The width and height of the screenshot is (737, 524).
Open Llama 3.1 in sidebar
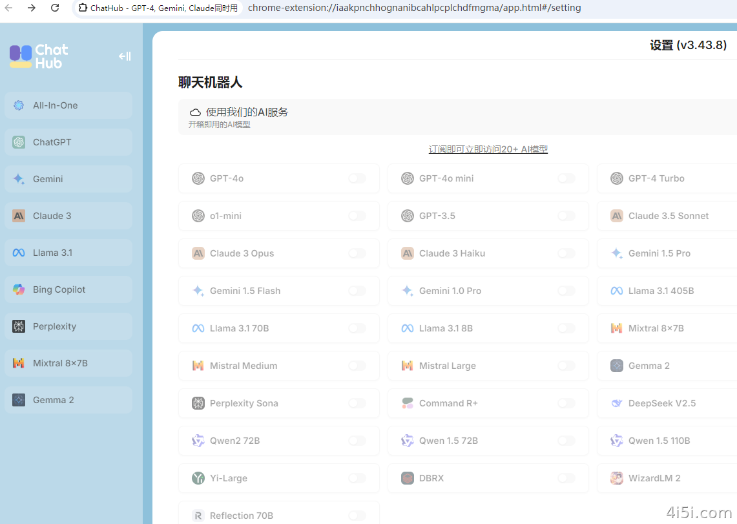point(68,253)
